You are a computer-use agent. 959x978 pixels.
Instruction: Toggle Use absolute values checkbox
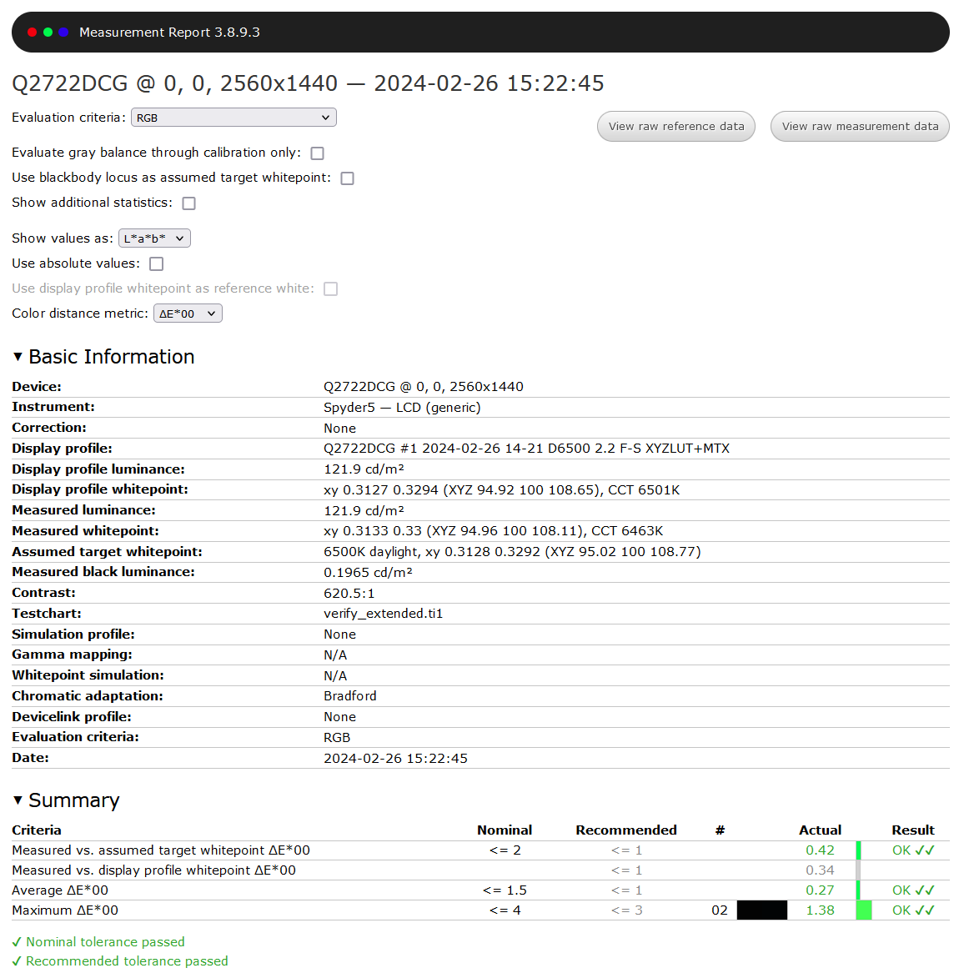pyautogui.click(x=157, y=263)
